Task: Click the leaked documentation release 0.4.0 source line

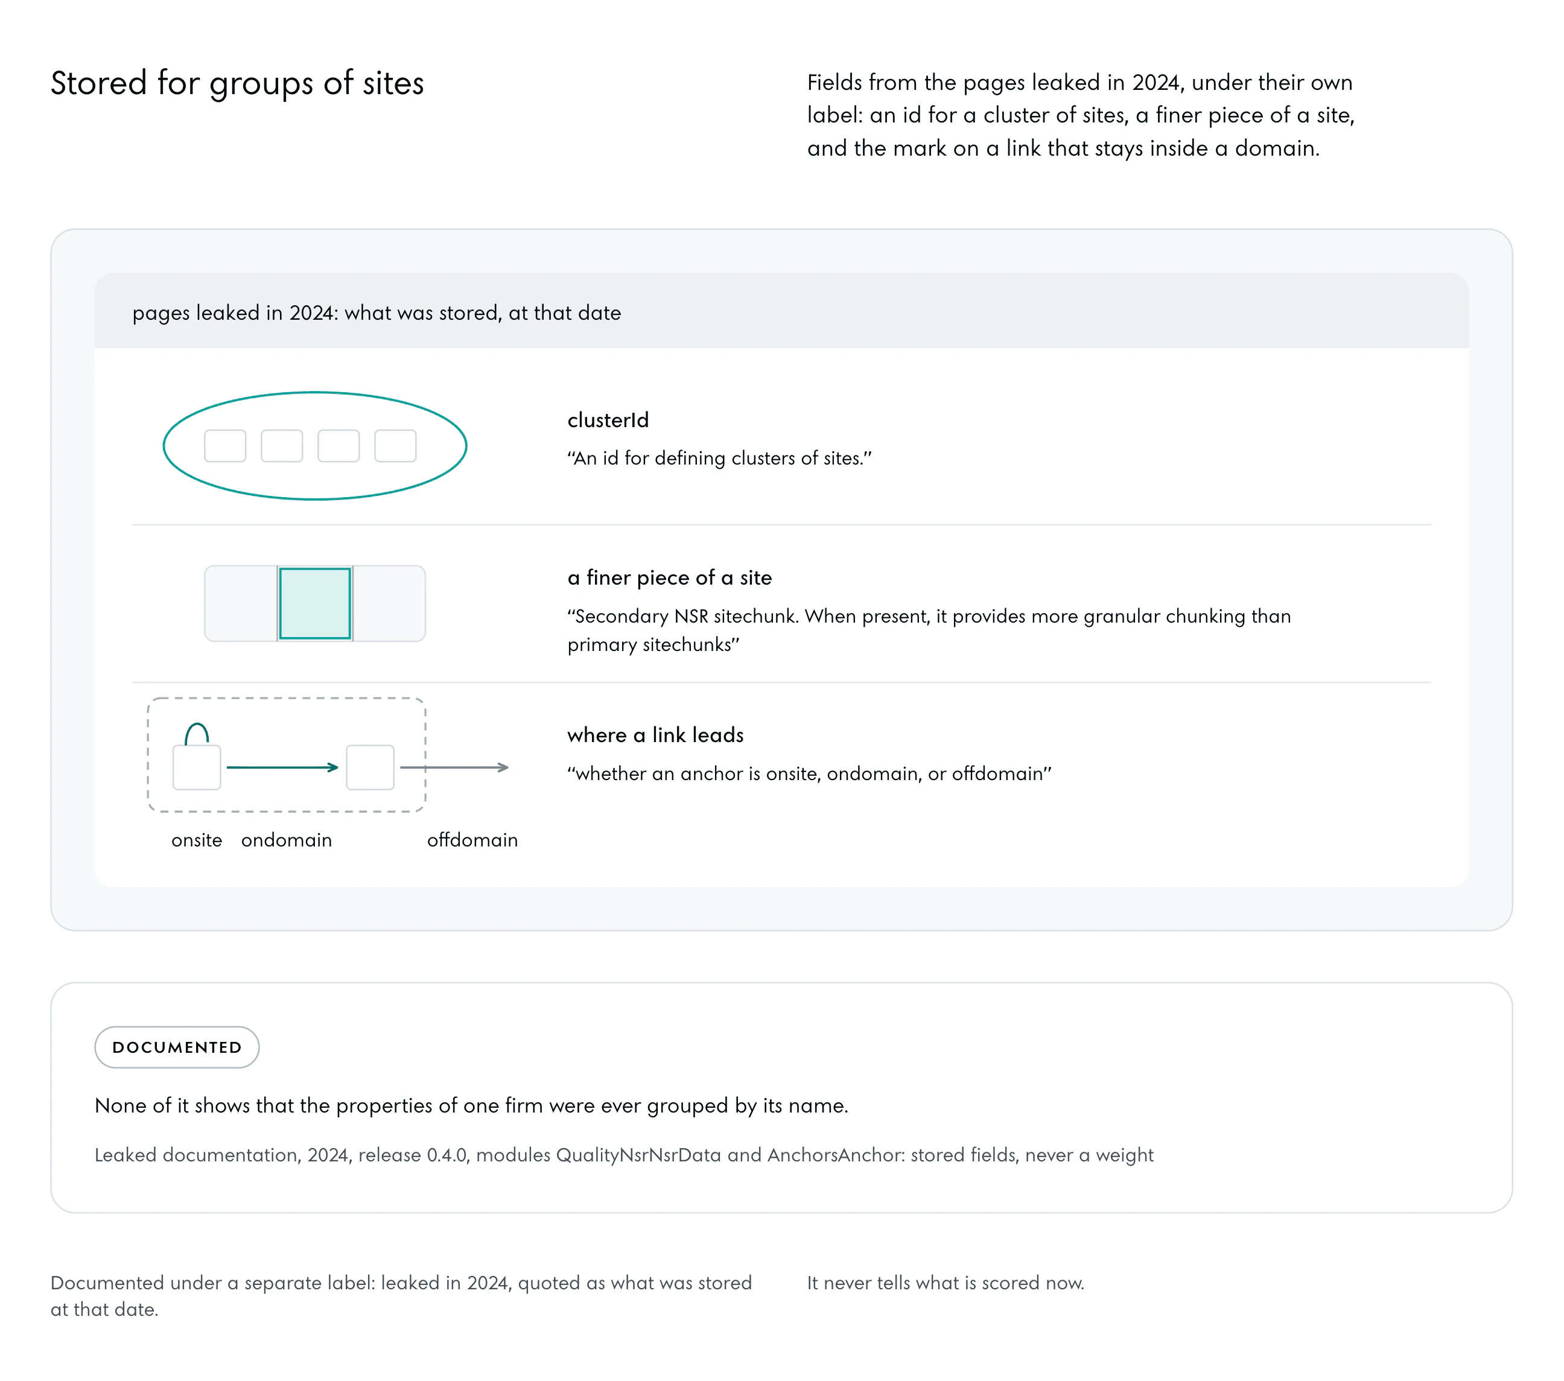Action: (x=624, y=1155)
